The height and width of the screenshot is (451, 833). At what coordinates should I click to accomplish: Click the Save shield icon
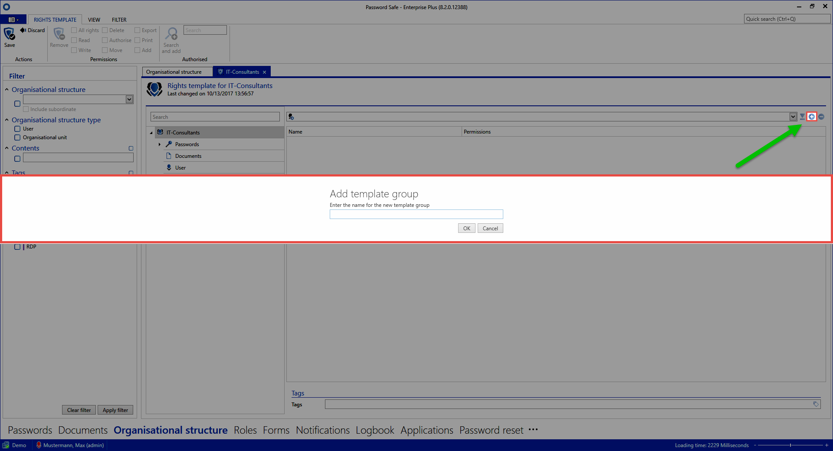(9, 34)
